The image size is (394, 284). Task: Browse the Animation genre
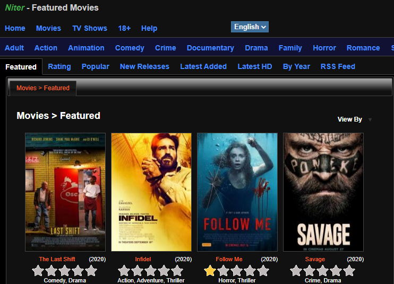[86, 48]
